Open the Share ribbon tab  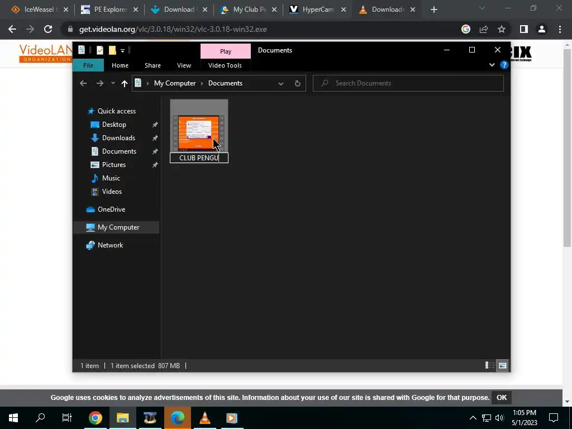coord(152,65)
